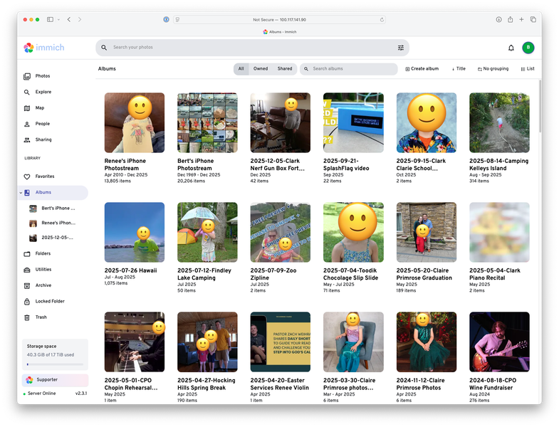Switch albums to List view

pyautogui.click(x=527, y=69)
